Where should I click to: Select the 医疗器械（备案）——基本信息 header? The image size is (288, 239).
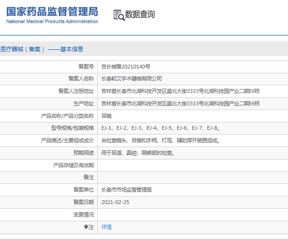tap(42, 49)
